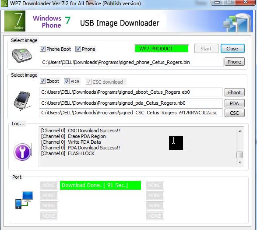This screenshot has height=230, width=257.
Task: Uncheck the Phone checkbox
Action: 78,49
